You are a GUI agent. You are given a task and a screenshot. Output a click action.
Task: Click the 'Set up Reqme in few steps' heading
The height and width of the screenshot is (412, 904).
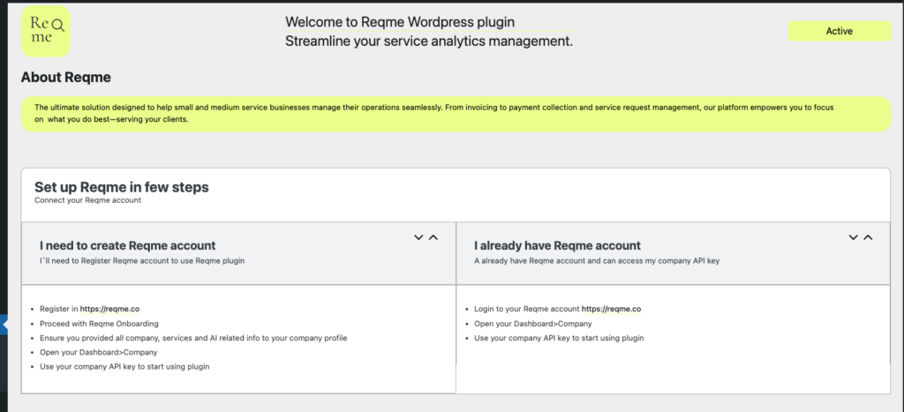pos(122,187)
